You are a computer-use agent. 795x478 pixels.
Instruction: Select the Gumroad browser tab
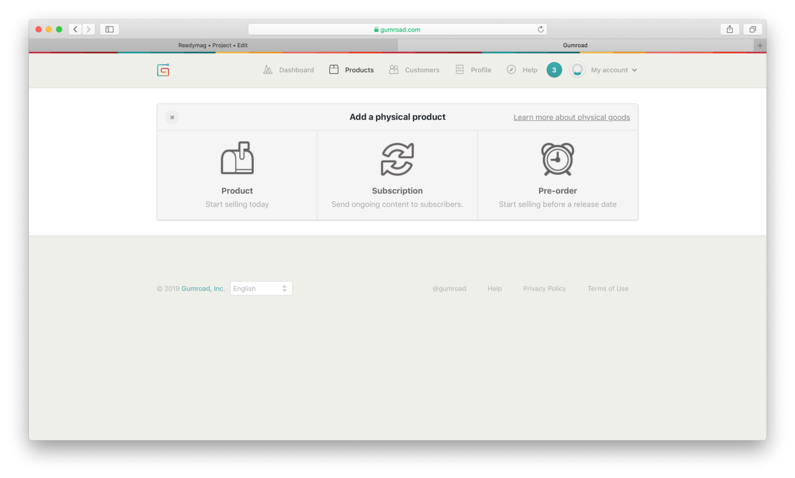click(x=575, y=45)
